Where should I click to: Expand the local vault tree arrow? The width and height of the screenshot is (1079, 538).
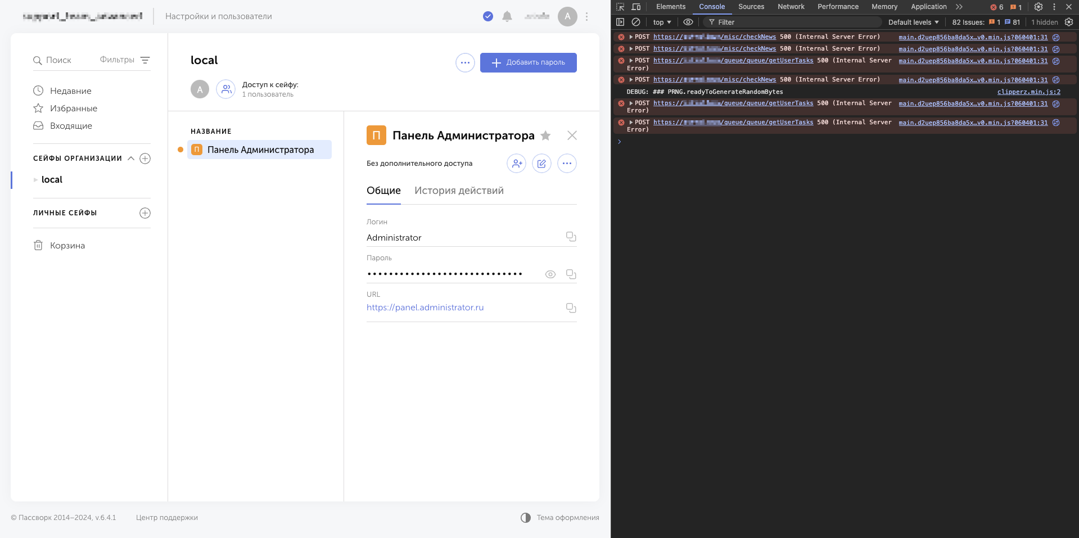pyautogui.click(x=35, y=180)
